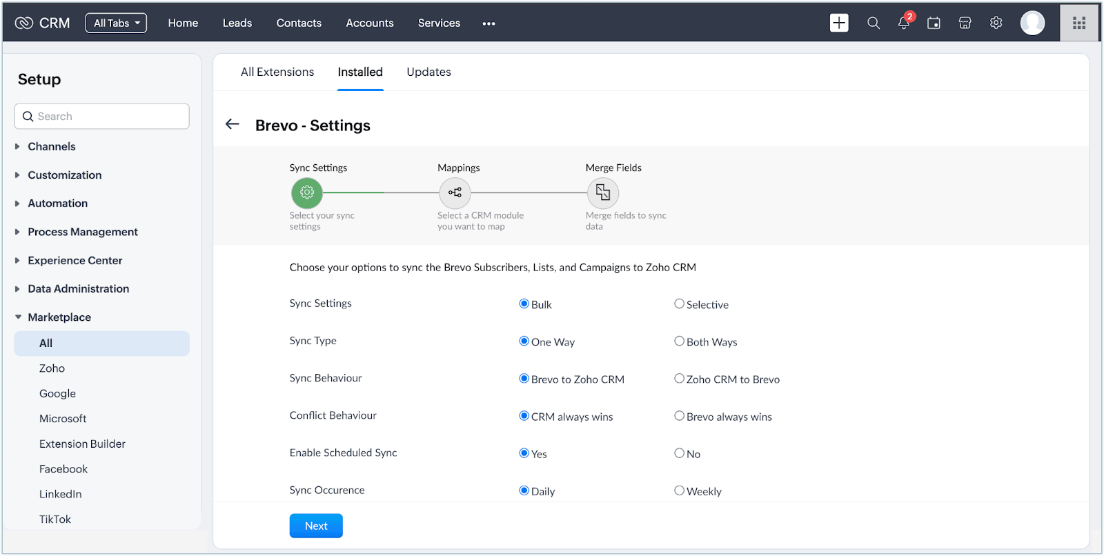Select All under Marketplace
Viewport: 1104px width, 556px height.
[102, 344]
